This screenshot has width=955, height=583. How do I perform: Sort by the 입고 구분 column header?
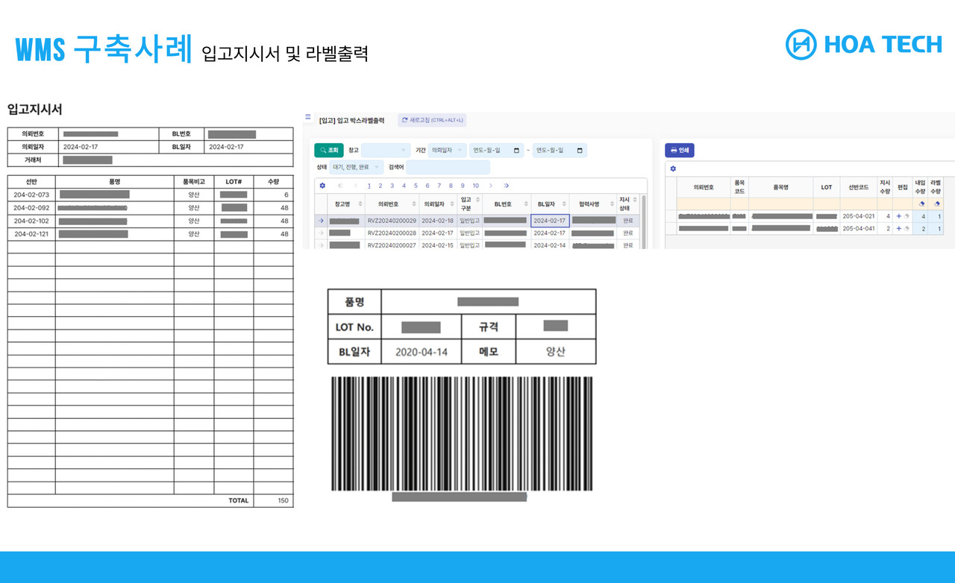click(x=470, y=204)
